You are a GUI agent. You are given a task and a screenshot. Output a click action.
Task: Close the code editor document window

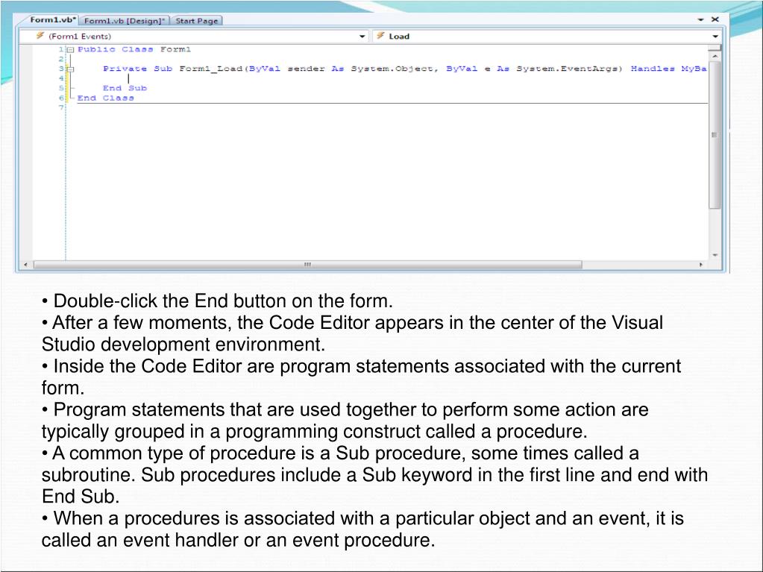[x=715, y=19]
